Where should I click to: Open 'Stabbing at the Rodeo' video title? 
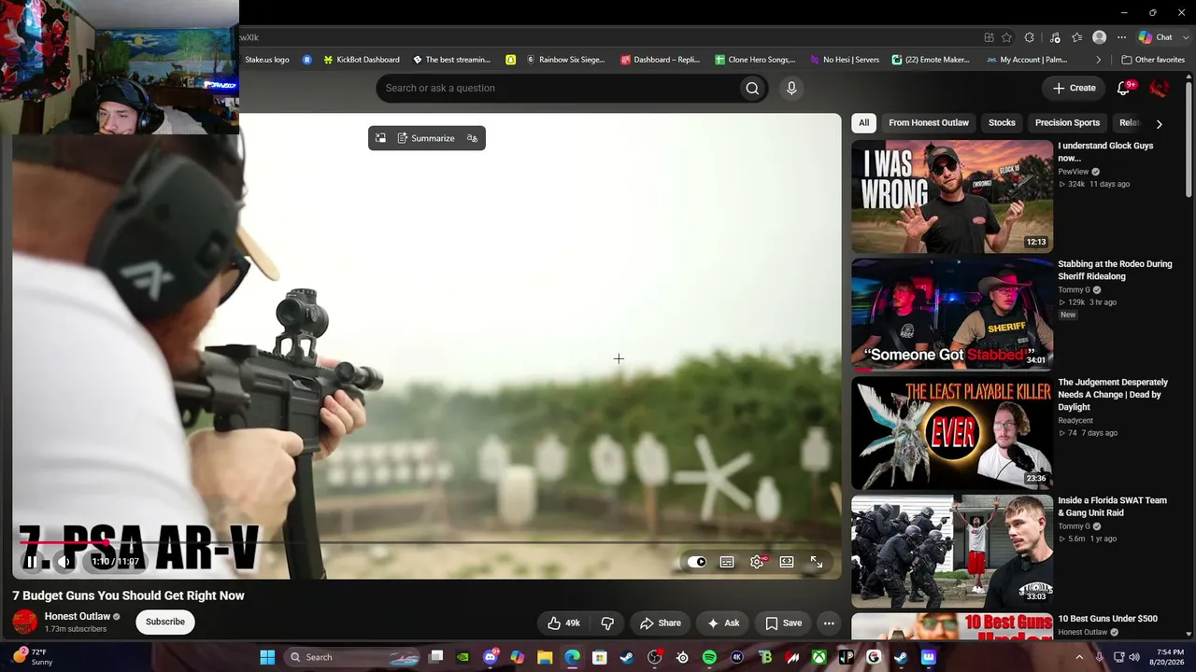point(1115,270)
